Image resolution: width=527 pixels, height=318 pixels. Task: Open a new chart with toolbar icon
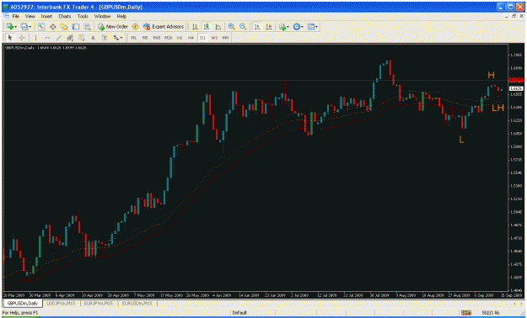pyautogui.click(x=10, y=27)
